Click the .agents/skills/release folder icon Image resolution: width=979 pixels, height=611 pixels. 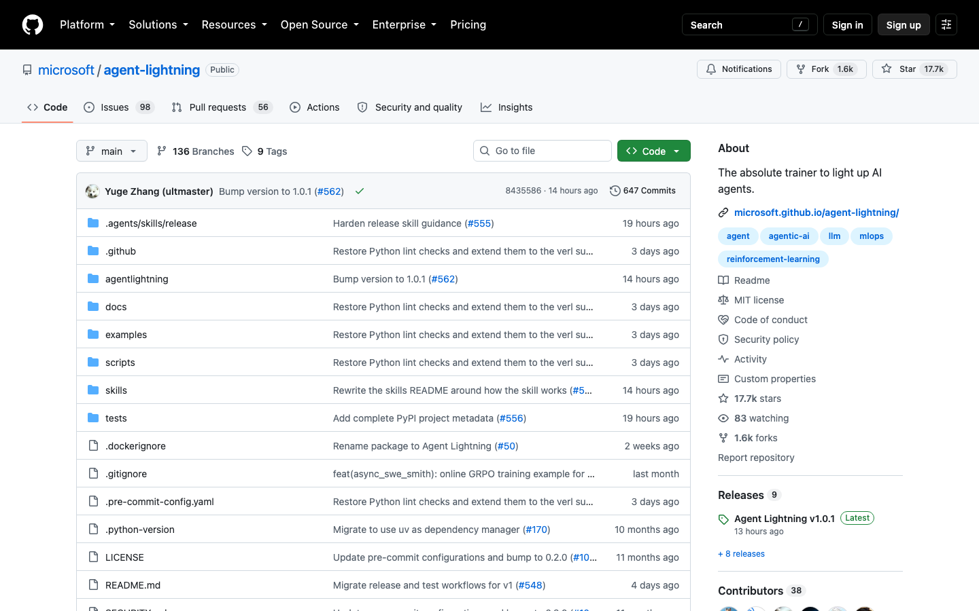coord(93,223)
